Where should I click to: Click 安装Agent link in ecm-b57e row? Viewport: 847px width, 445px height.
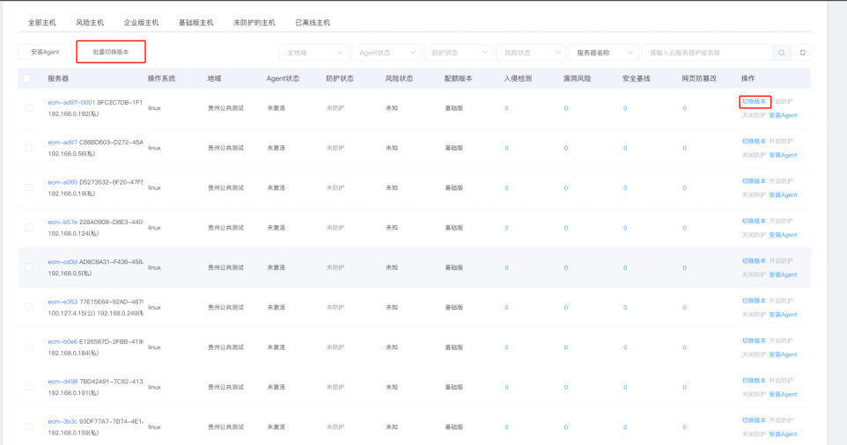tap(784, 235)
